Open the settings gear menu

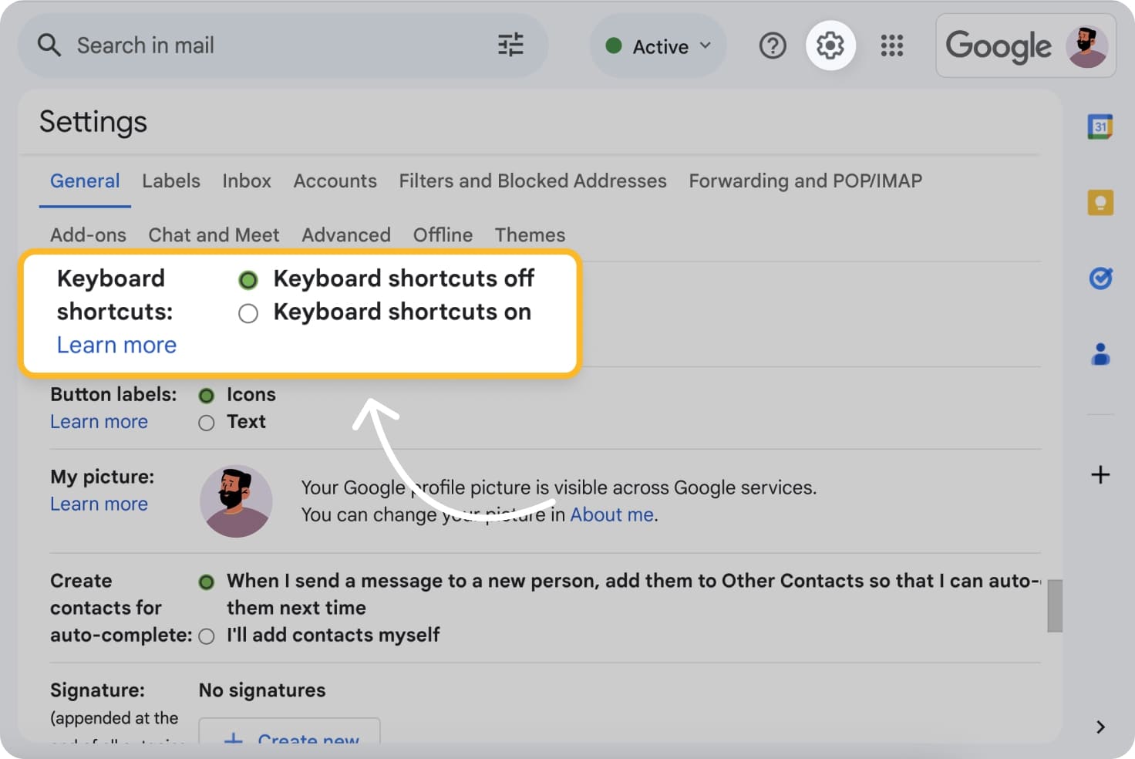830,46
